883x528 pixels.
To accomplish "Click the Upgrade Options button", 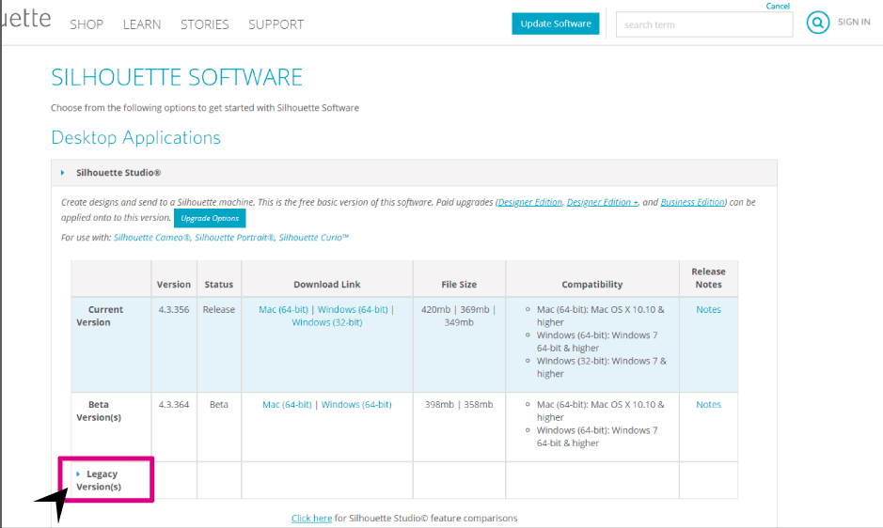I will [x=210, y=218].
